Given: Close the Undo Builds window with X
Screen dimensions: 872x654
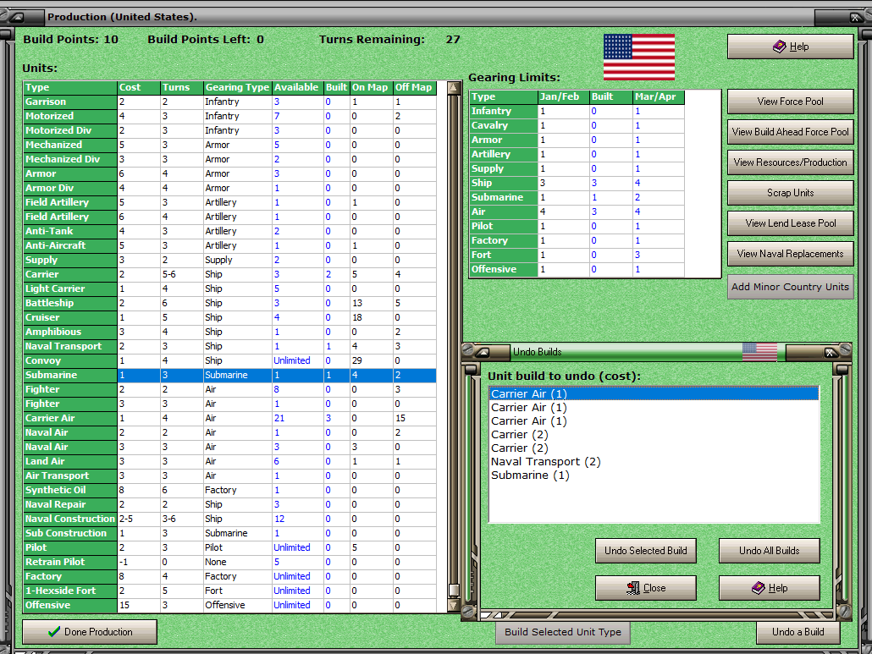Looking at the screenshot, I should 830,352.
